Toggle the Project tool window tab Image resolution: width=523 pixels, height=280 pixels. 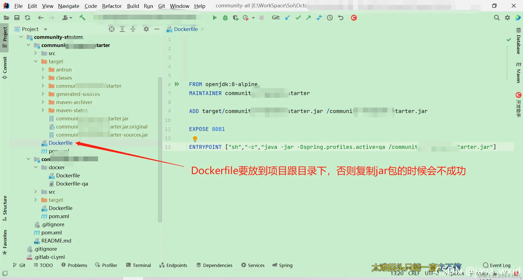click(x=5, y=37)
